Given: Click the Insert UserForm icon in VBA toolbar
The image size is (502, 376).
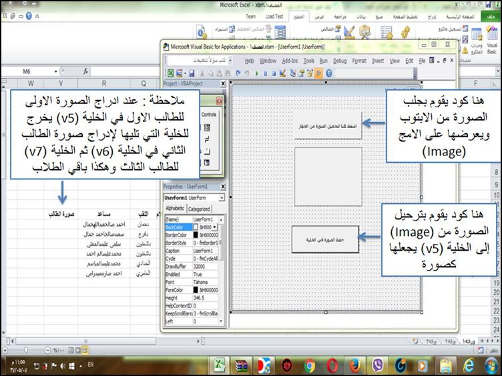Looking at the screenshot, I should click(x=179, y=73).
